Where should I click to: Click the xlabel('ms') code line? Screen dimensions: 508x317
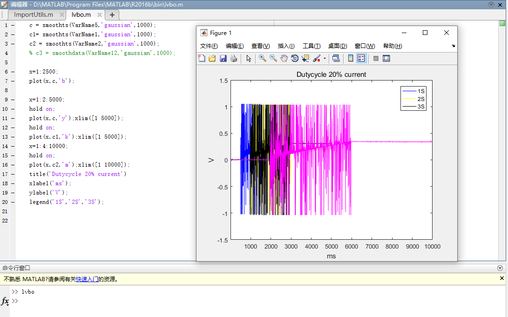50,183
